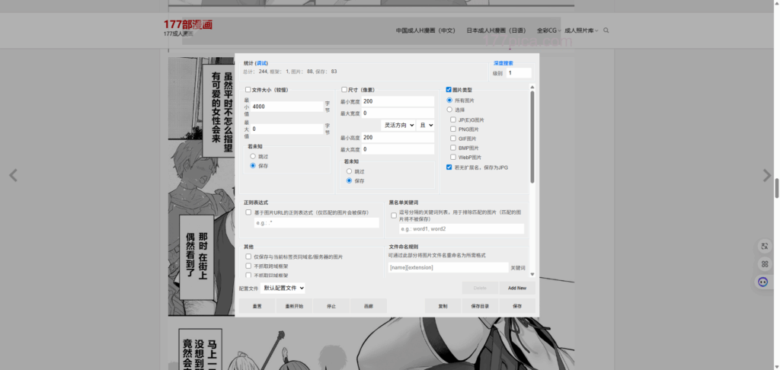This screenshot has width=780, height=370.
Task: Check the PNG图片 checkbox
Action: click(453, 129)
